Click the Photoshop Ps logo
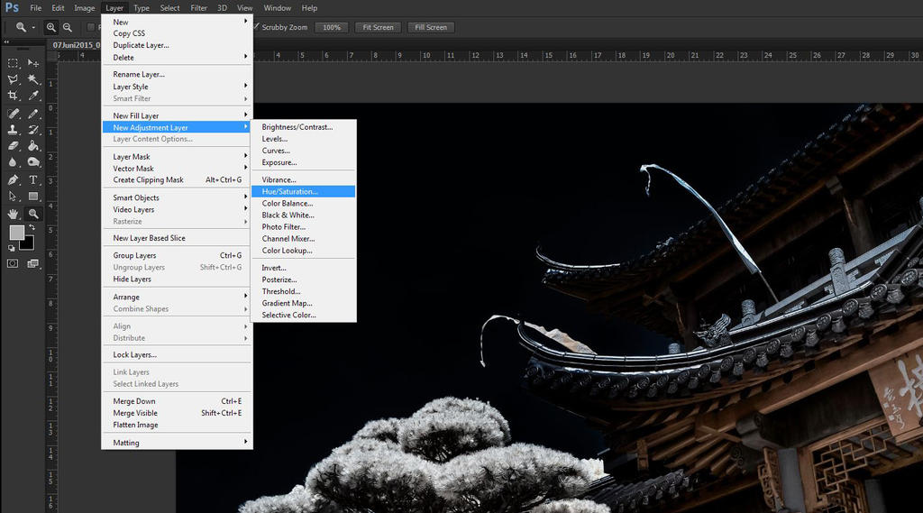This screenshot has height=513, width=923. 11,7
